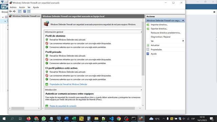Click the Perfil de dominio heading

tap(55, 36)
